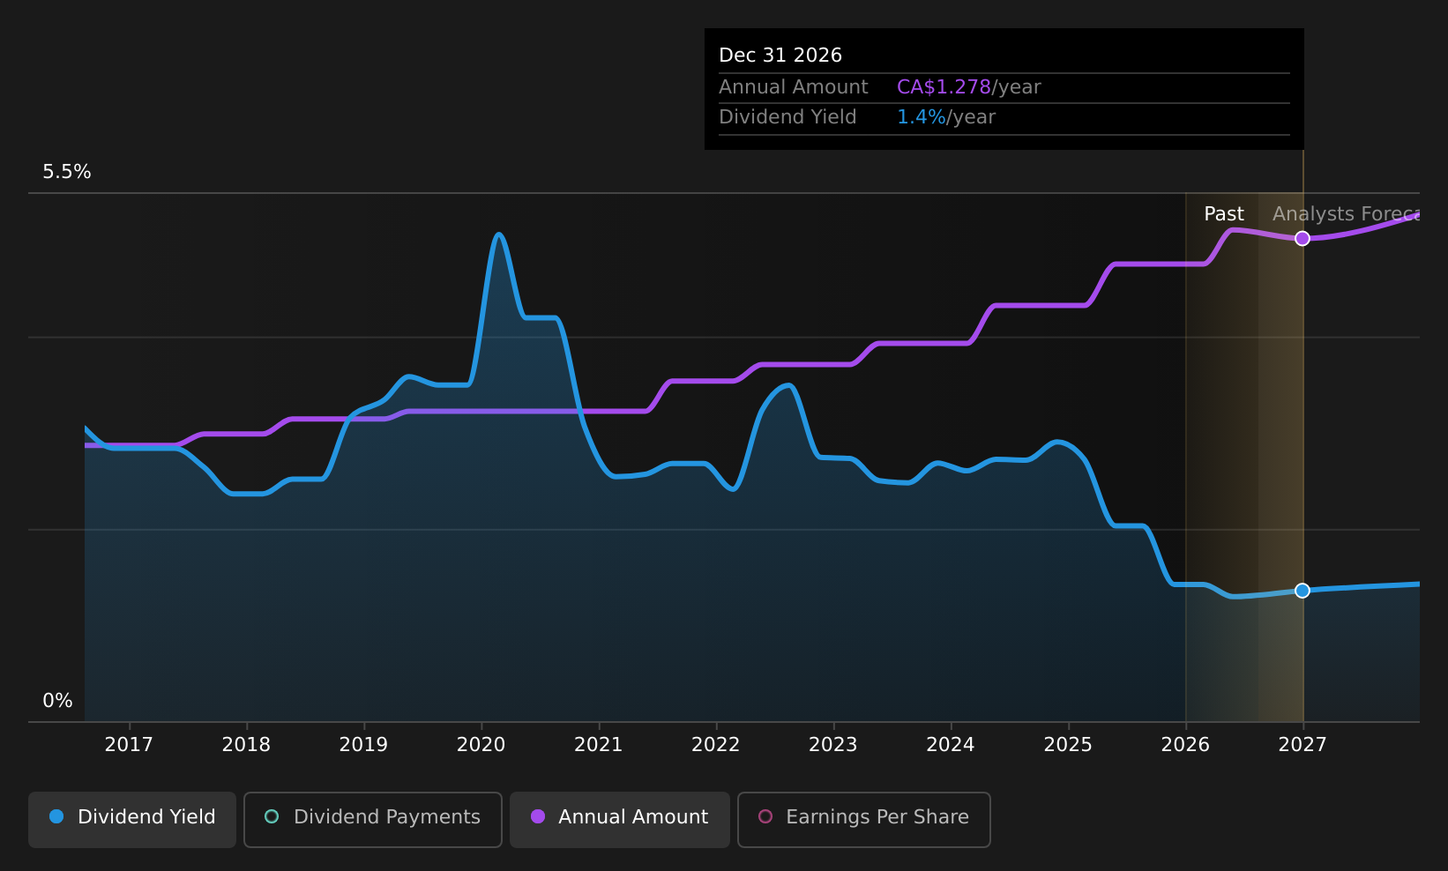Toggle the Annual Amount legend series

(619, 819)
